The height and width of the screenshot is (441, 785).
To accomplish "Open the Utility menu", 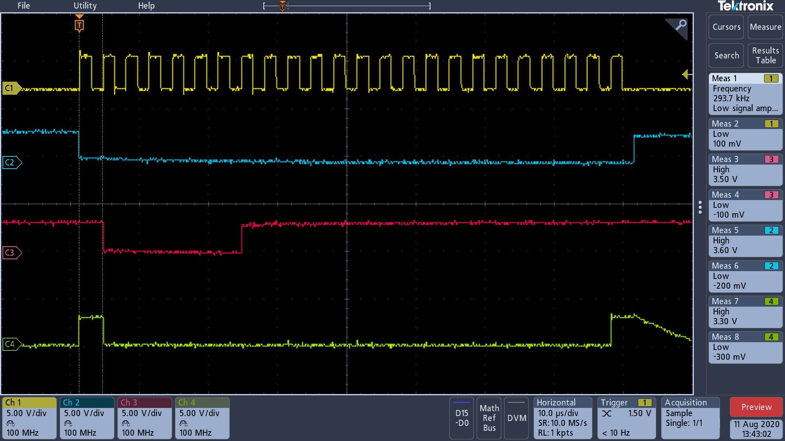I will coord(85,6).
